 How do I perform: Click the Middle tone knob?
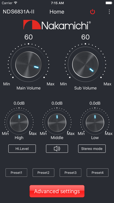pyautogui.click(x=57, y=123)
